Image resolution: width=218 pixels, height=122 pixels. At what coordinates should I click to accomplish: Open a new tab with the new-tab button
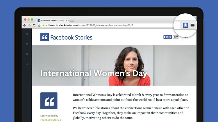[72, 20]
